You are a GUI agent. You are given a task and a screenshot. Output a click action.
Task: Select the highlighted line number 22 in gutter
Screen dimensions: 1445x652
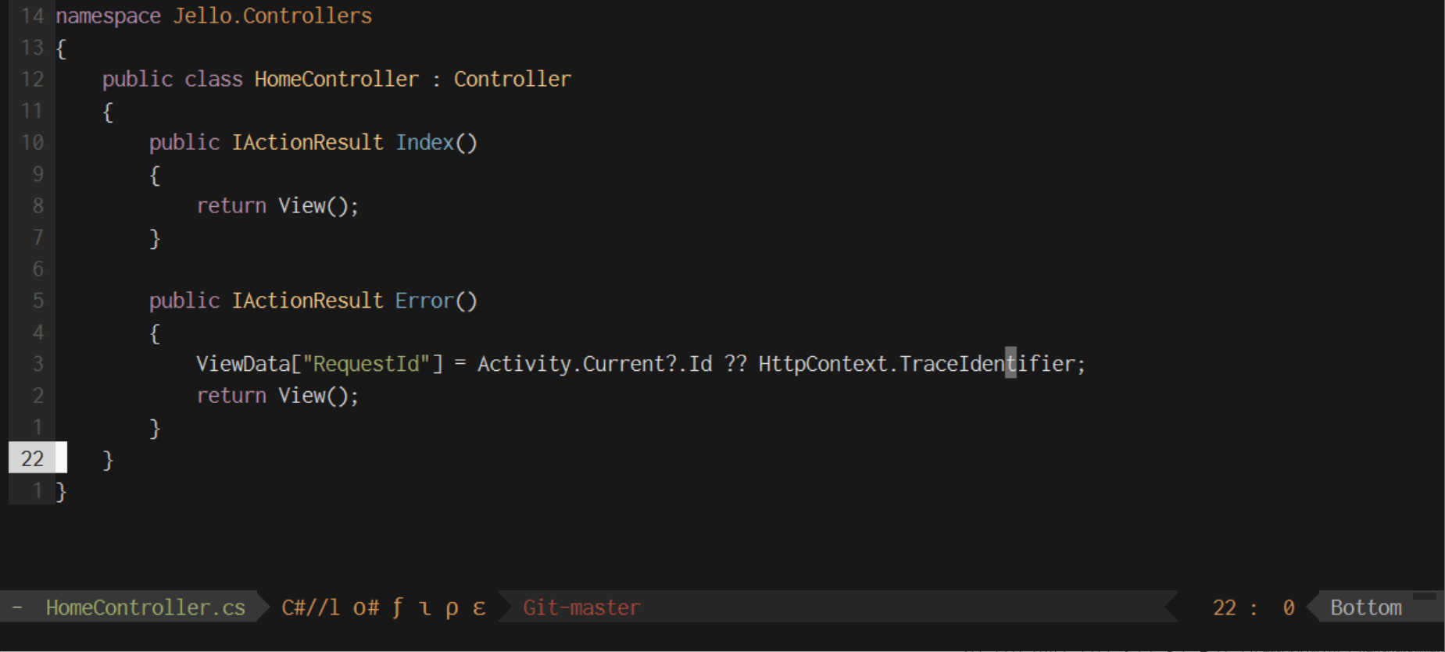33,458
